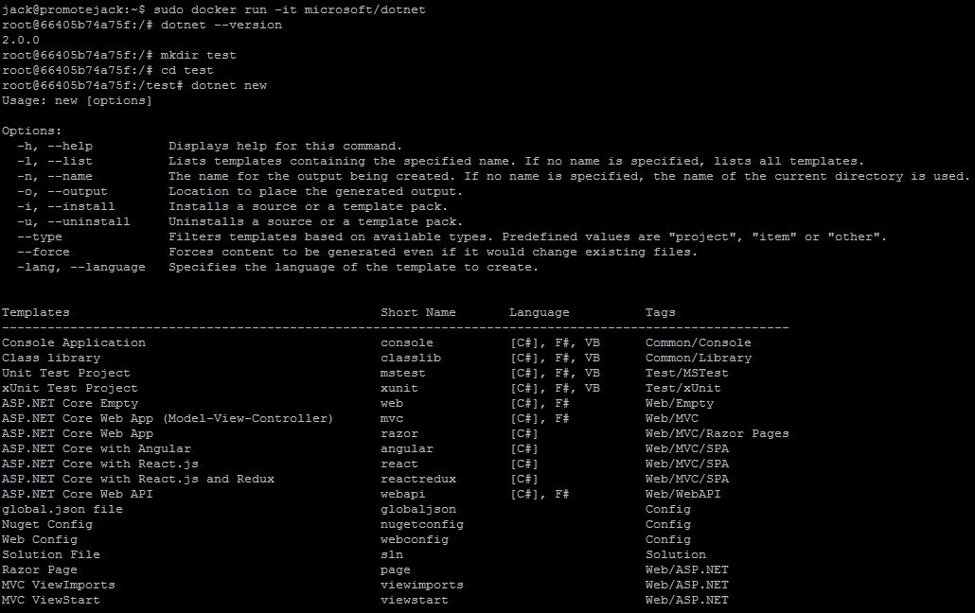975x613 pixels.
Task: Click the 'reactredux' short name
Action: click(418, 479)
